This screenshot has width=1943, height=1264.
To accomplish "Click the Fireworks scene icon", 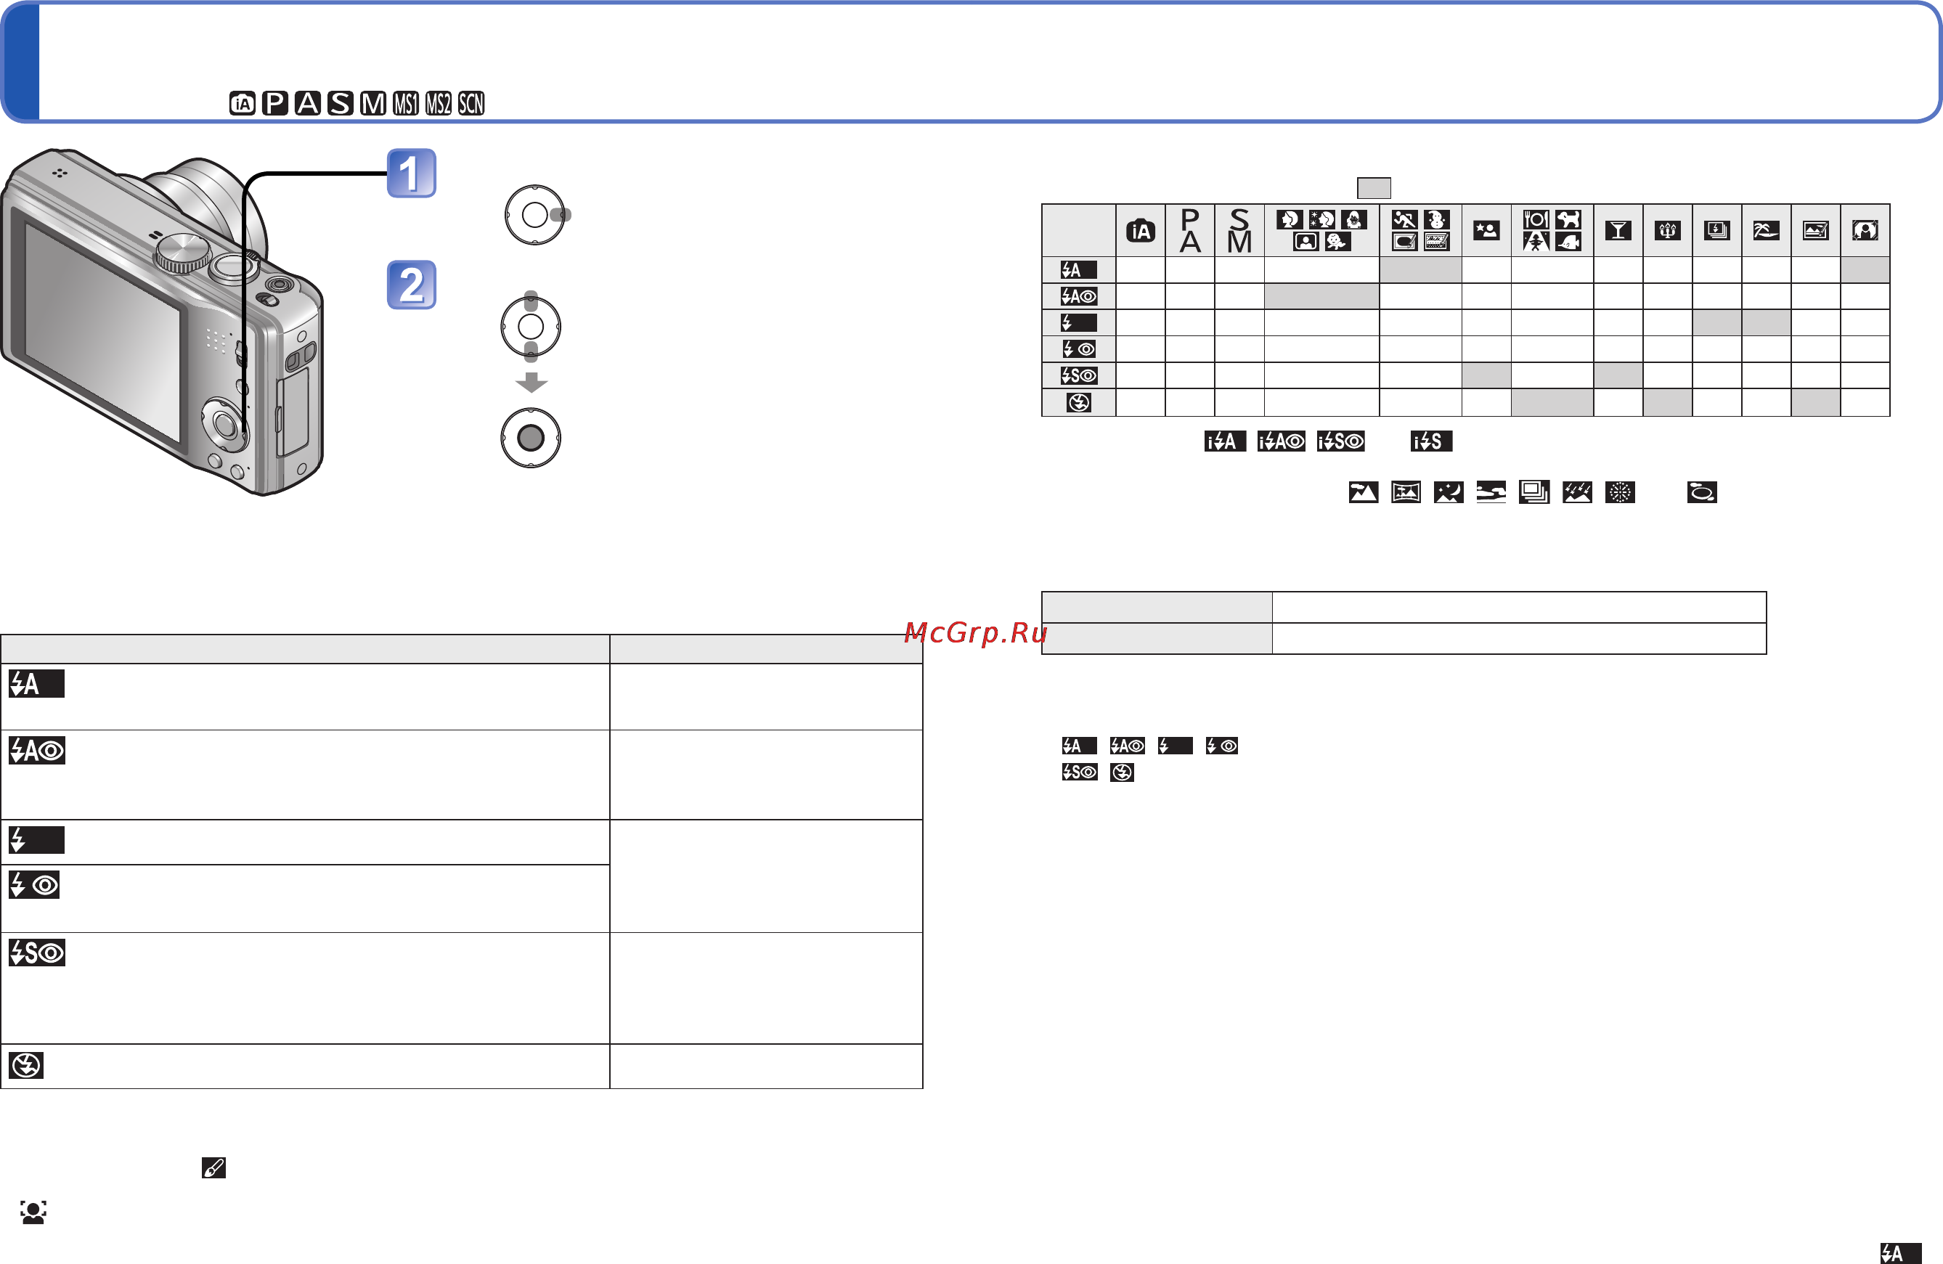I will click(1620, 492).
